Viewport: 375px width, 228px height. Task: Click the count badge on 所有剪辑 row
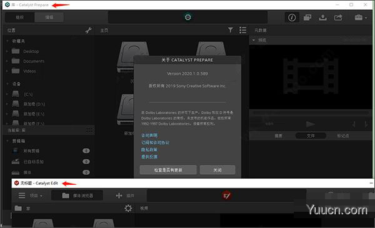86,151
